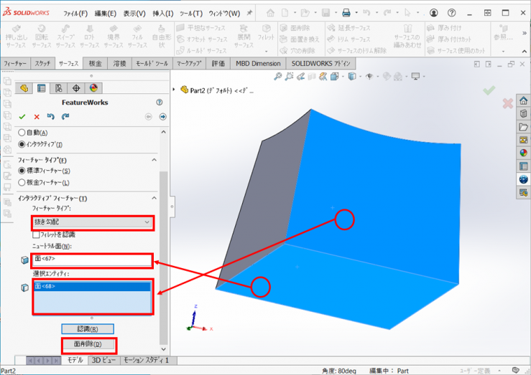Open the DisplayManager color sphere tab
The image size is (531, 375).
(93, 88)
